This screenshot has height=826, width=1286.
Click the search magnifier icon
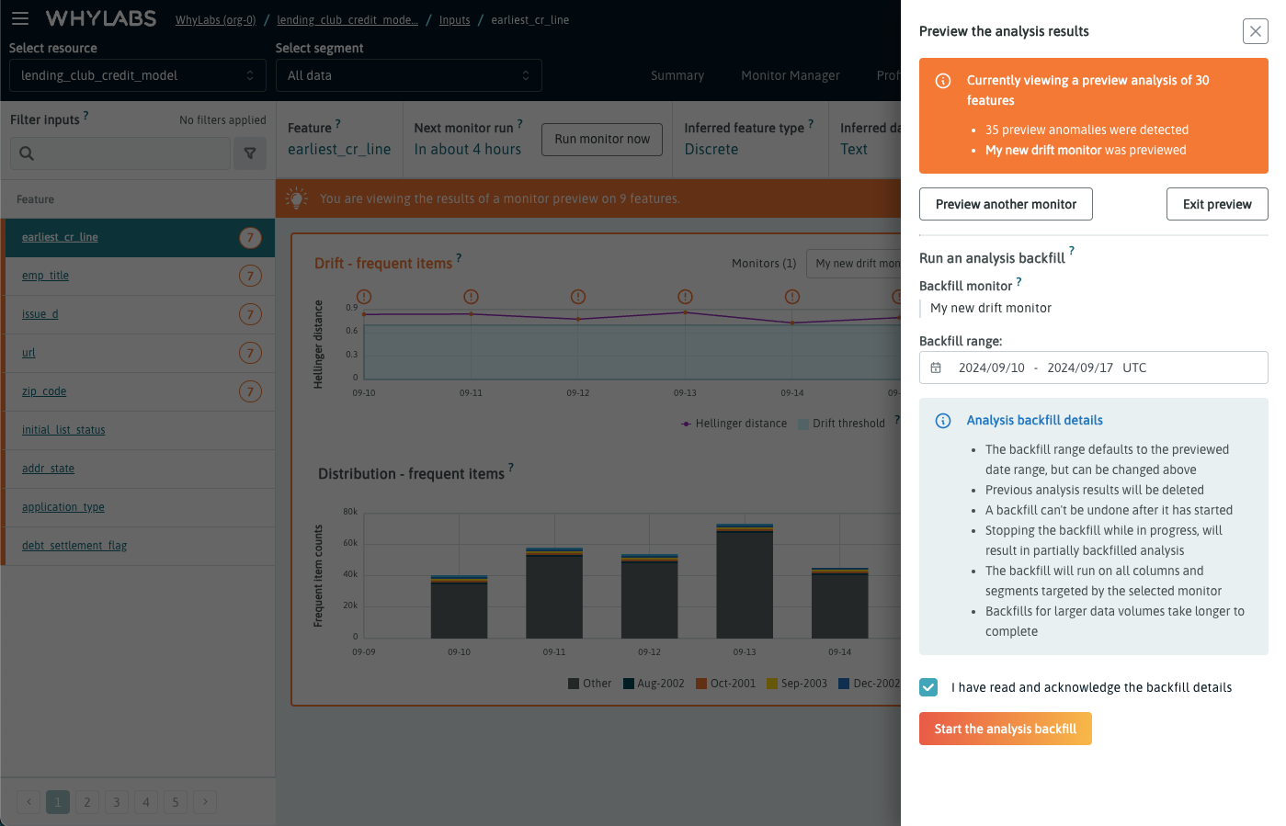pos(27,153)
